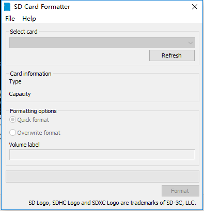Click the Volume label caption
Screen dimensions: 204x211
tap(24, 145)
